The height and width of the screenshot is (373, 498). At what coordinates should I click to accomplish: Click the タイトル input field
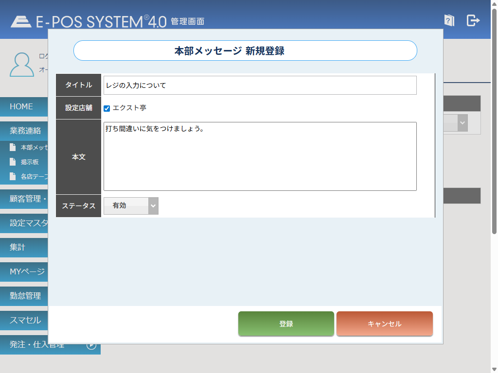(260, 85)
